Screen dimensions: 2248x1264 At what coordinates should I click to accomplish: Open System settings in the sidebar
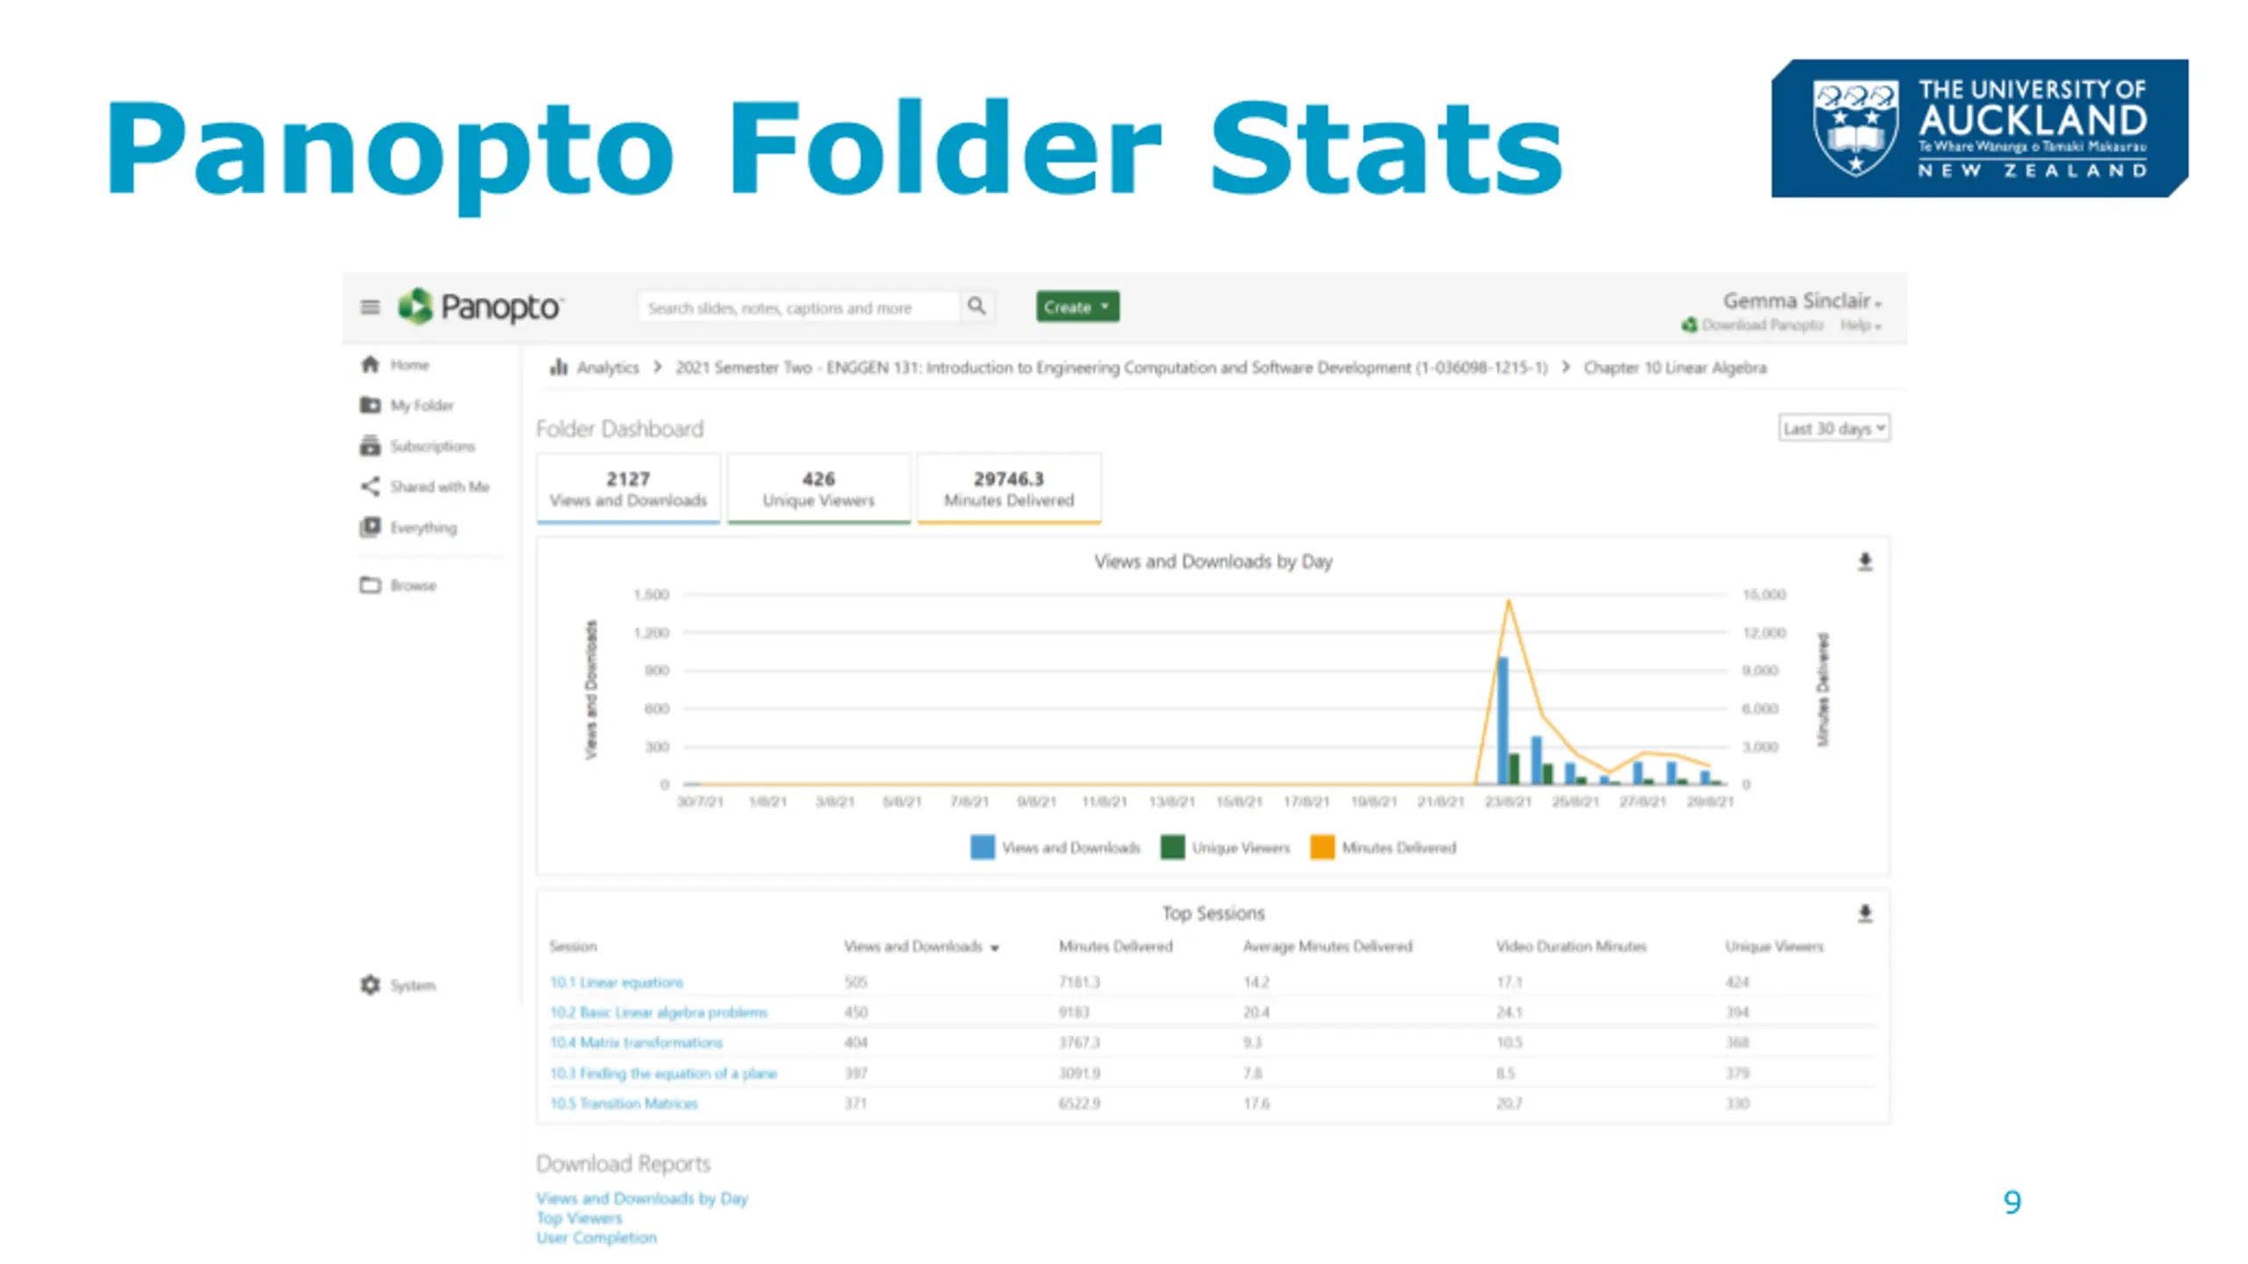click(413, 985)
